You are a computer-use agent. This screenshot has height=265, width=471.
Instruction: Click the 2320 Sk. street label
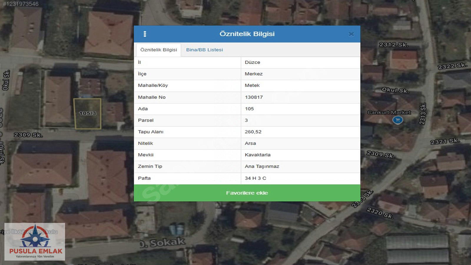380,213
